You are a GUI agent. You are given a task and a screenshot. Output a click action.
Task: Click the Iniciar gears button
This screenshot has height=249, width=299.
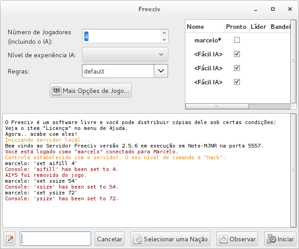tap(280, 239)
